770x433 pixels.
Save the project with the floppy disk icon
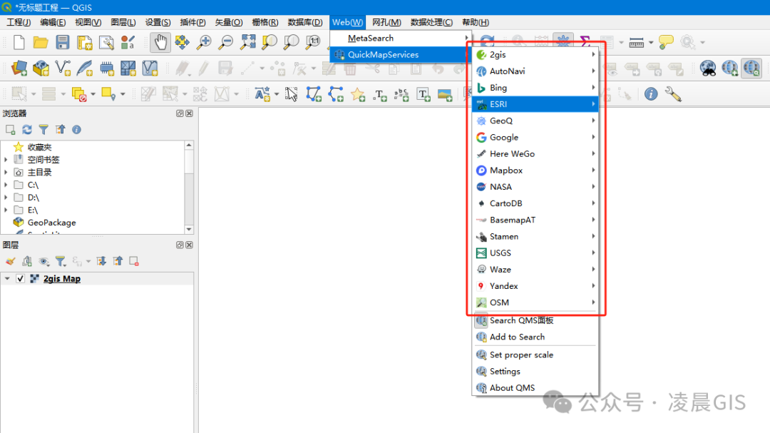(x=62, y=42)
